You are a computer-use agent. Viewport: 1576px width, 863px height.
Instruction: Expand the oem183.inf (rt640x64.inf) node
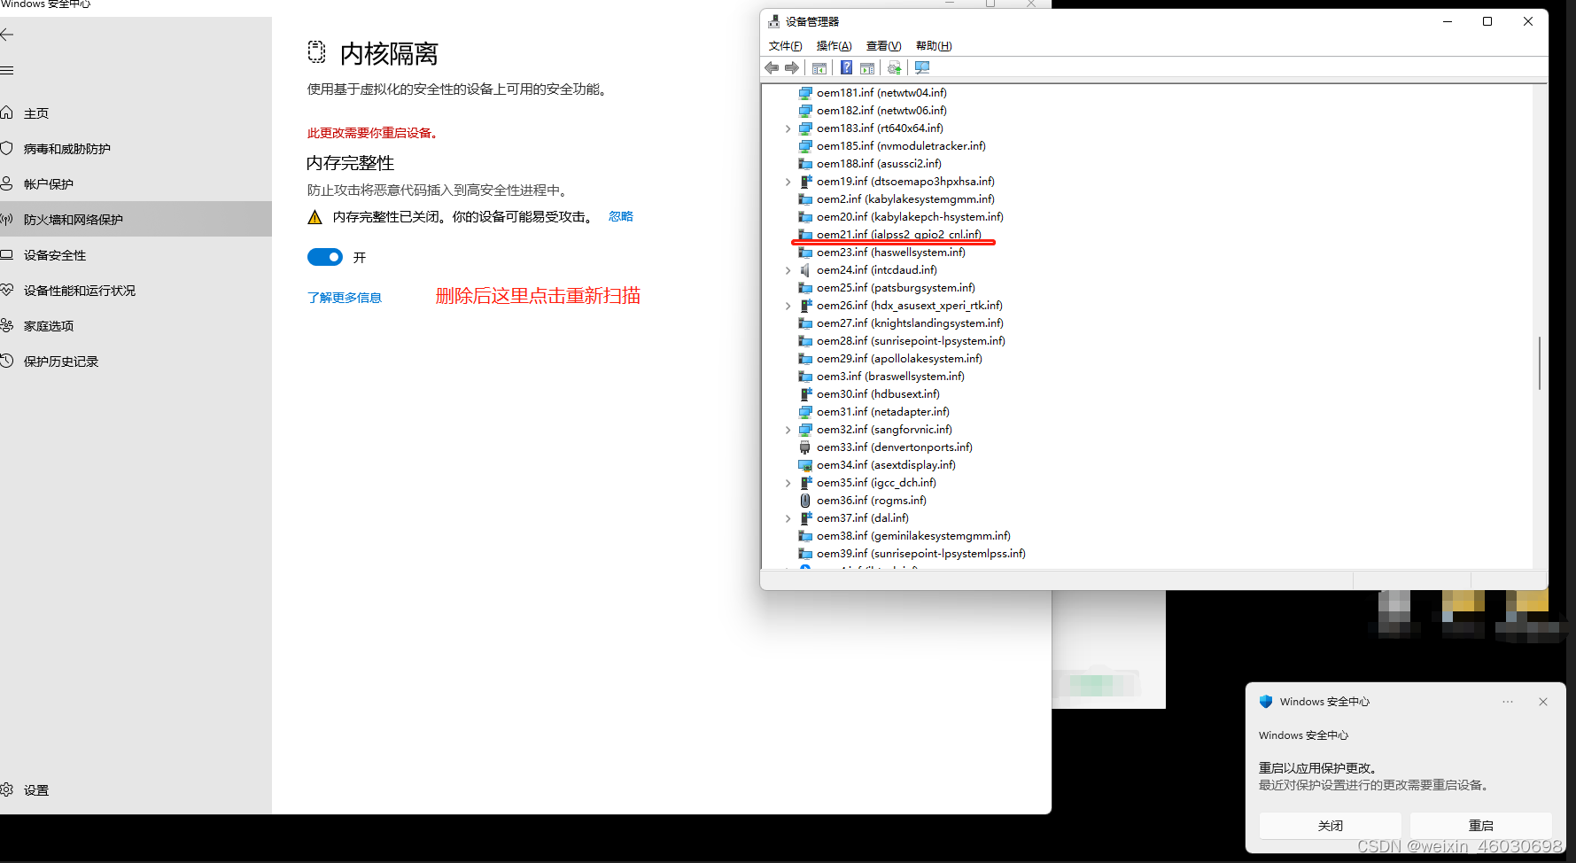[x=788, y=128]
